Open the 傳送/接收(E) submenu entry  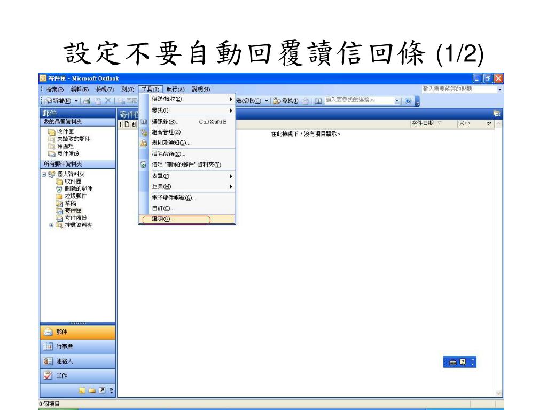tap(187, 99)
